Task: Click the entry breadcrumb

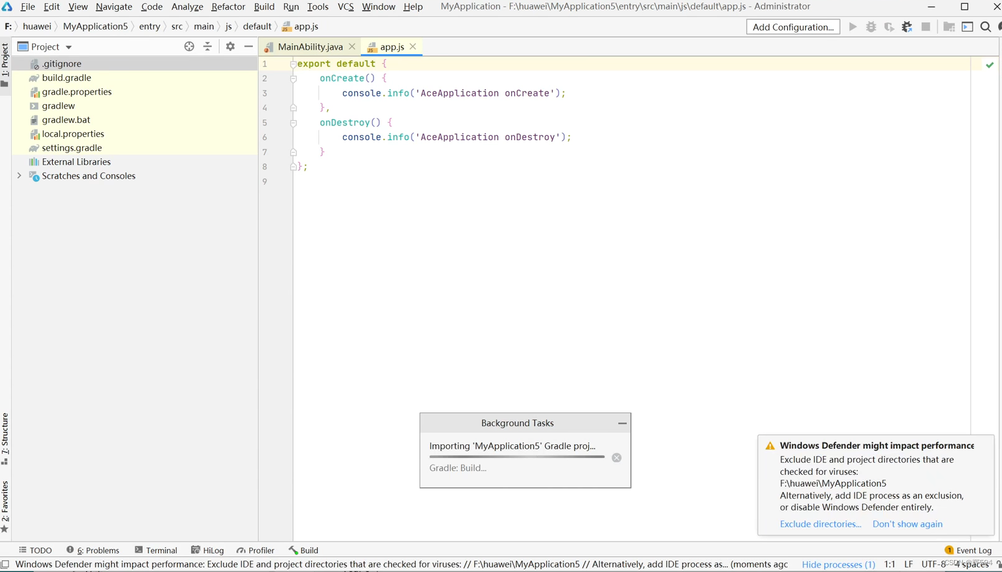Action: point(150,26)
